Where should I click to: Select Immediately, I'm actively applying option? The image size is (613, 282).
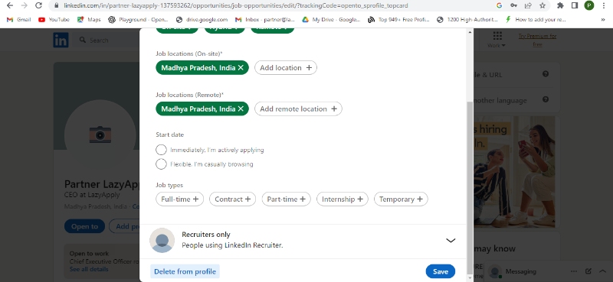click(x=161, y=150)
